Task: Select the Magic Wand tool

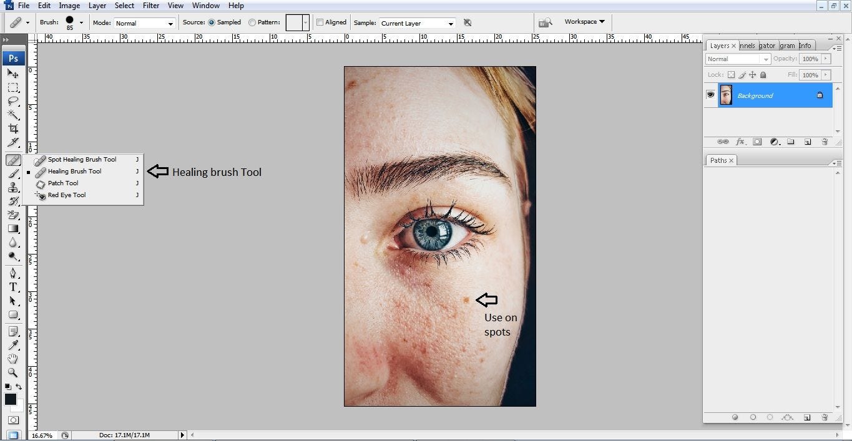Action: [x=13, y=115]
